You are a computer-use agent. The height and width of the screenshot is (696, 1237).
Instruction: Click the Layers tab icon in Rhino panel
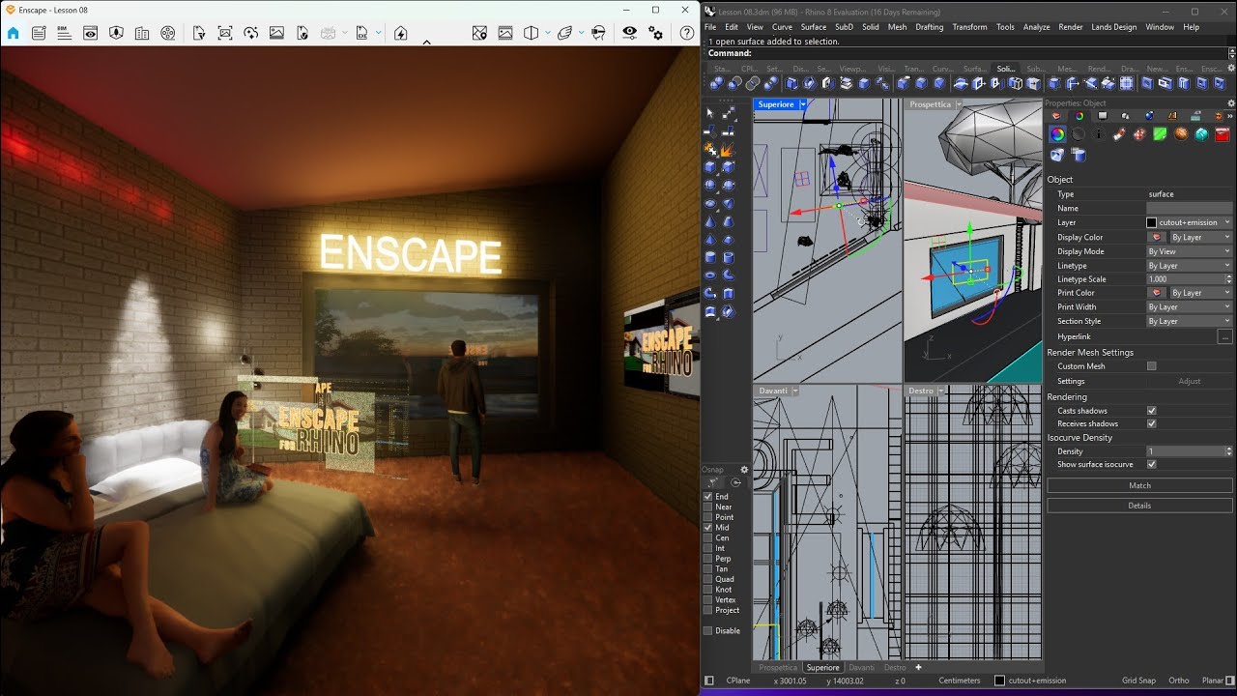coord(1055,116)
